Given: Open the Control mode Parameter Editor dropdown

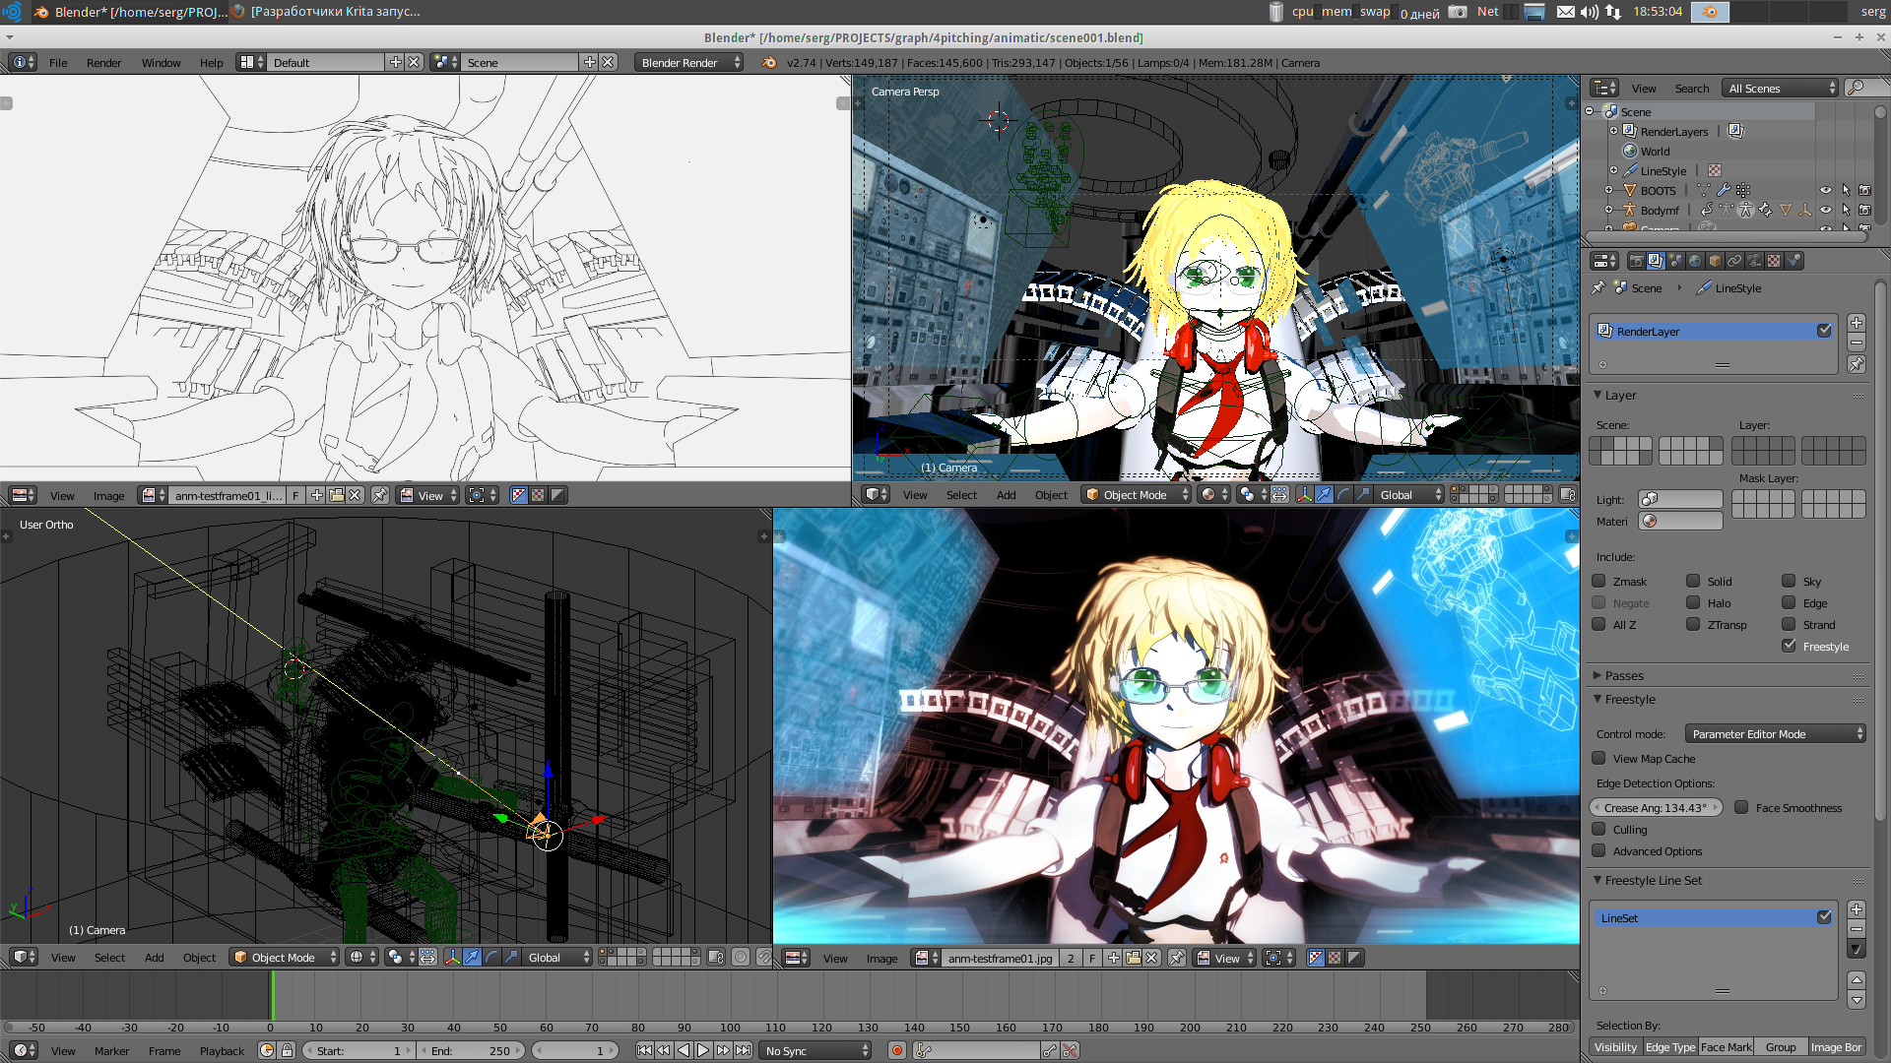Looking at the screenshot, I should click(x=1776, y=733).
